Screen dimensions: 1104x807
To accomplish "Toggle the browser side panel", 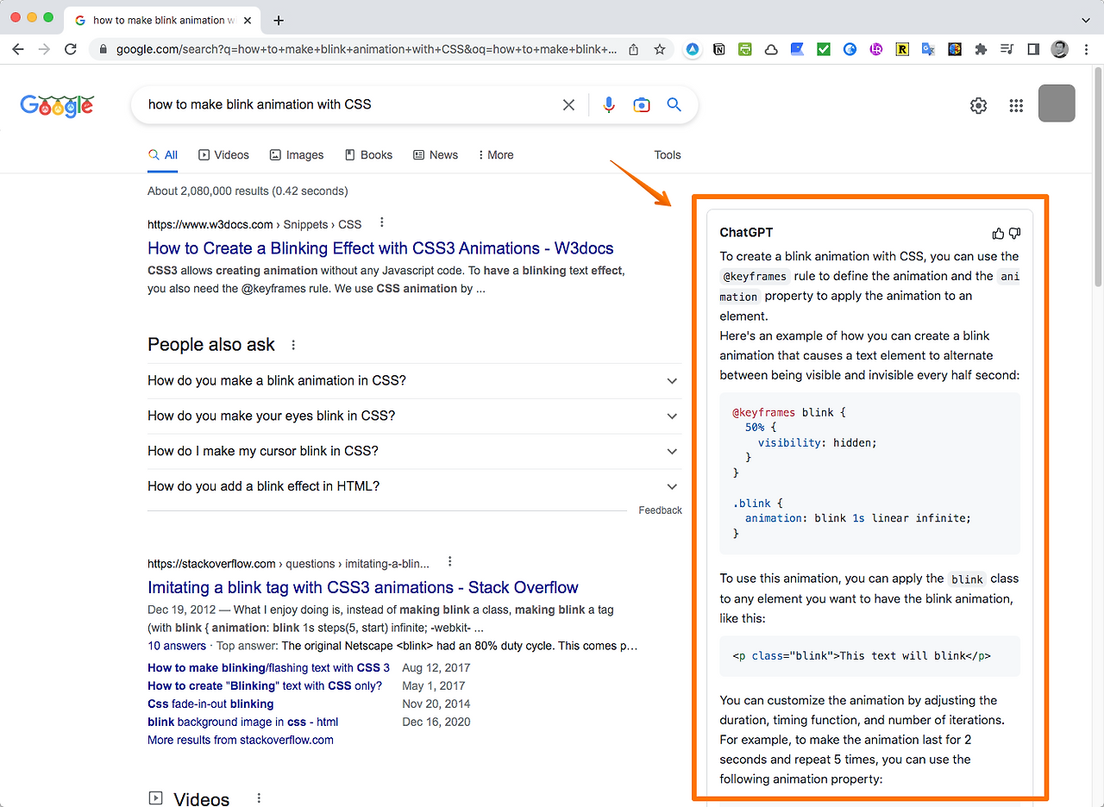I will pyautogui.click(x=1033, y=49).
